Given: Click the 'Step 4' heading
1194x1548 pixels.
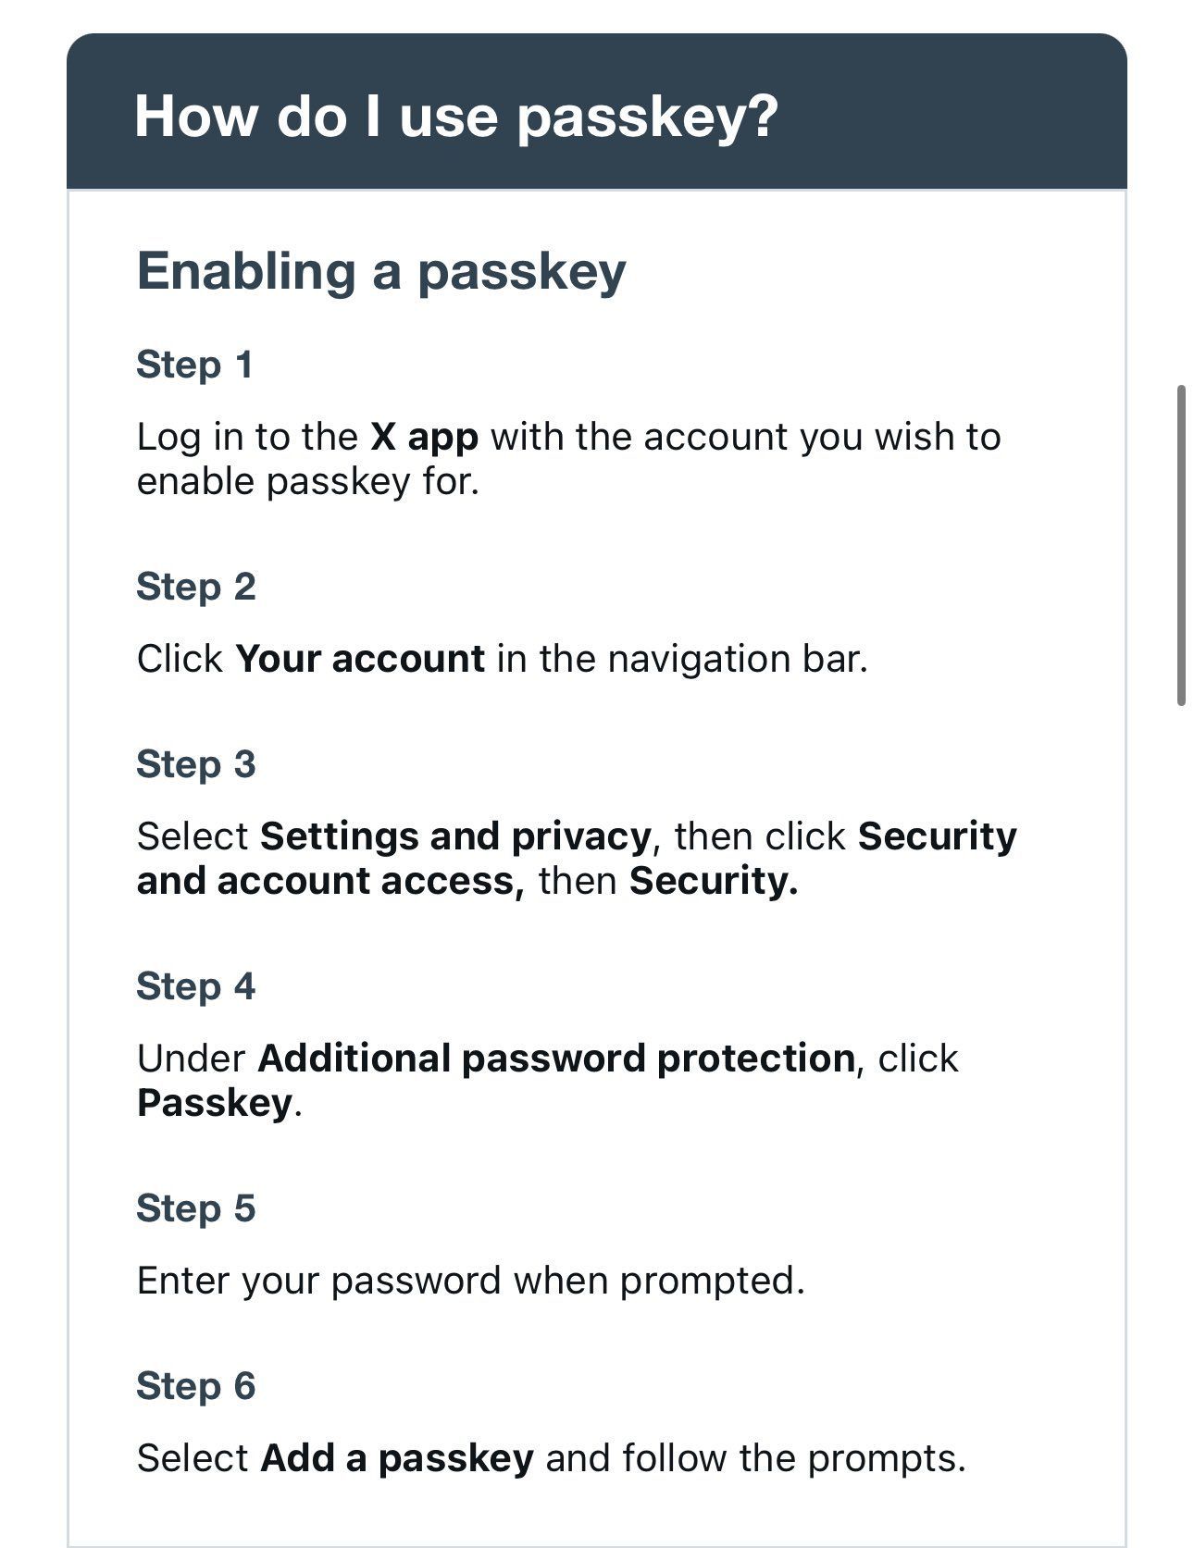Looking at the screenshot, I should [196, 986].
